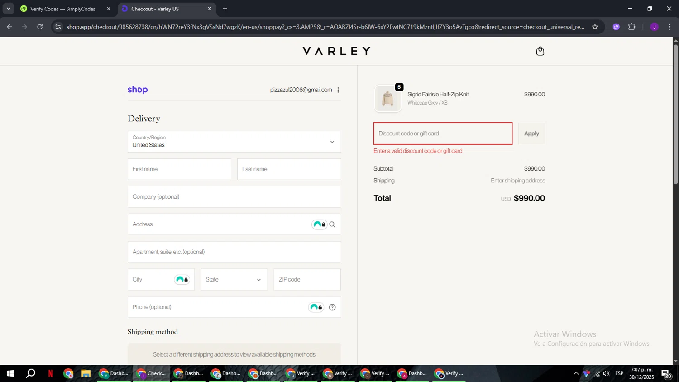Click the ESP language indicator
The width and height of the screenshot is (679, 382).
click(619, 374)
